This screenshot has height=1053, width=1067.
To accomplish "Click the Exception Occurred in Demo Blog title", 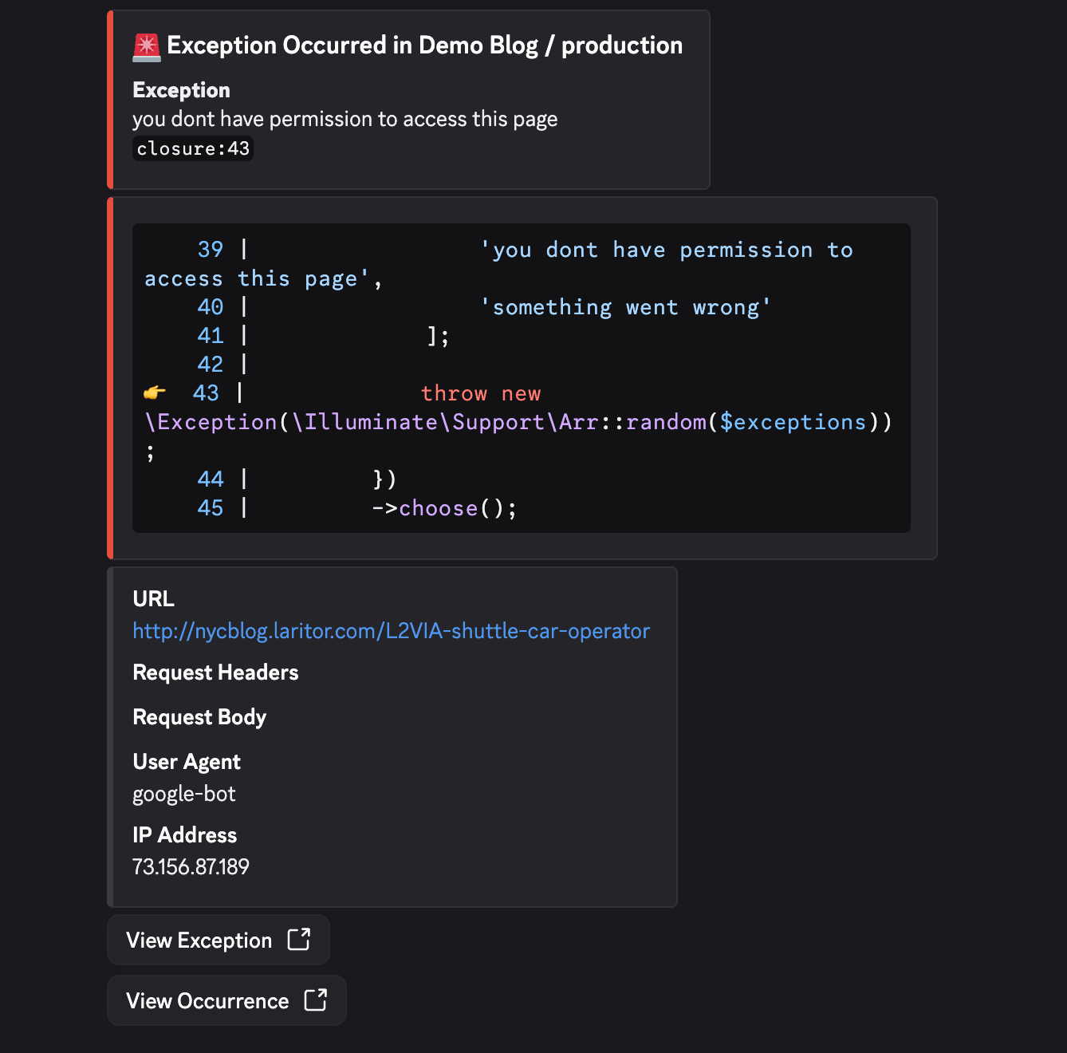I will click(x=424, y=45).
